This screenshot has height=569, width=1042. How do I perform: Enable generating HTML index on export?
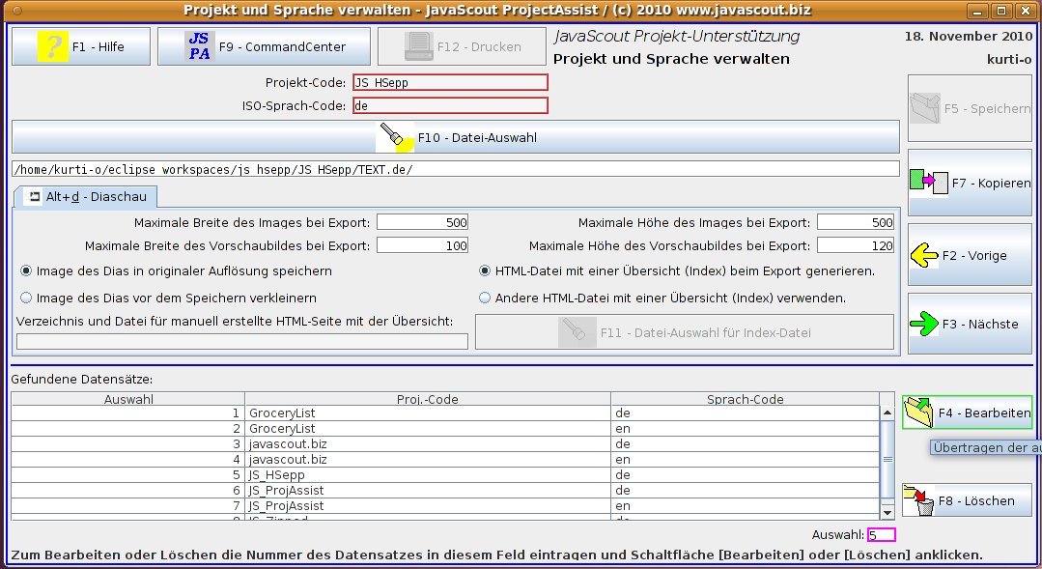point(485,271)
